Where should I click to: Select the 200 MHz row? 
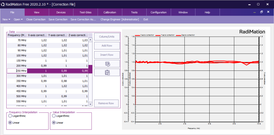[48, 66]
